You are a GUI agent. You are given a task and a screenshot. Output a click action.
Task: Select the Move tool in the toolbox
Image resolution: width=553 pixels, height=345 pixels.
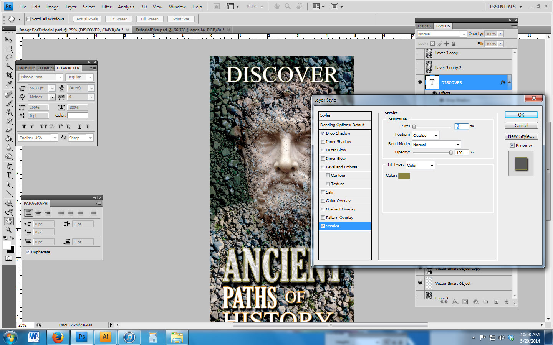tap(9, 40)
